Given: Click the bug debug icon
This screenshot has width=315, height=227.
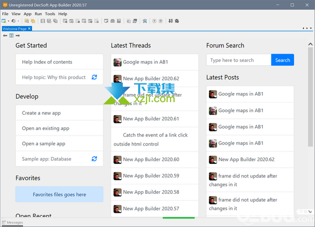Looking at the screenshot, I should click(x=177, y=21).
